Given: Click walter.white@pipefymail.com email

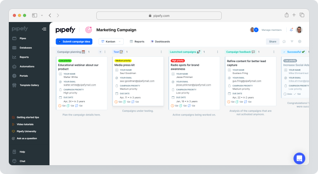Looking at the screenshot, I should 79,85.
